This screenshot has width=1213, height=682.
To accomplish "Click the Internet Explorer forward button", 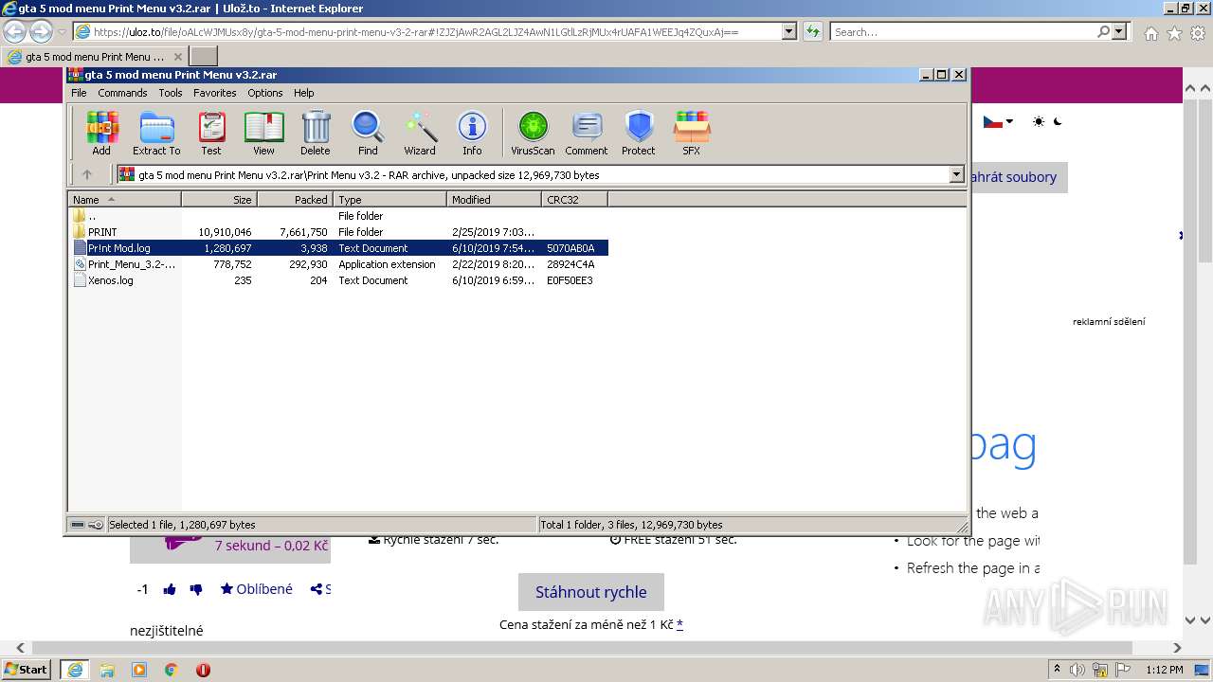I will tap(41, 31).
